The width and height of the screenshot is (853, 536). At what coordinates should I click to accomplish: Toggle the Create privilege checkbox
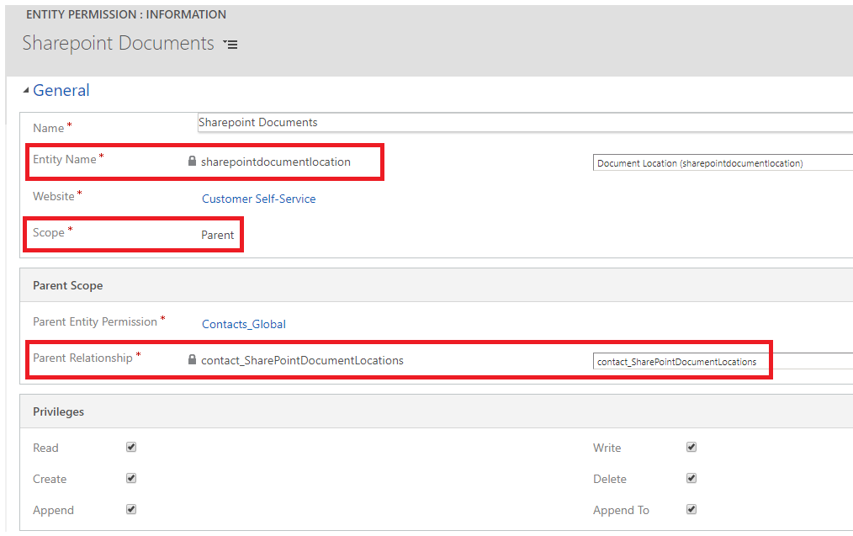(x=131, y=478)
